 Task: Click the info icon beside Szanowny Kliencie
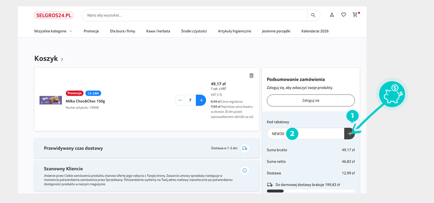(245, 171)
